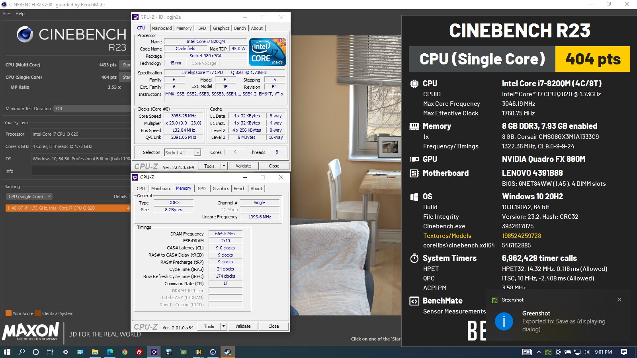Click Close button in upper CPU-Z window
Viewport: 637px width, 358px height.
pos(274,166)
